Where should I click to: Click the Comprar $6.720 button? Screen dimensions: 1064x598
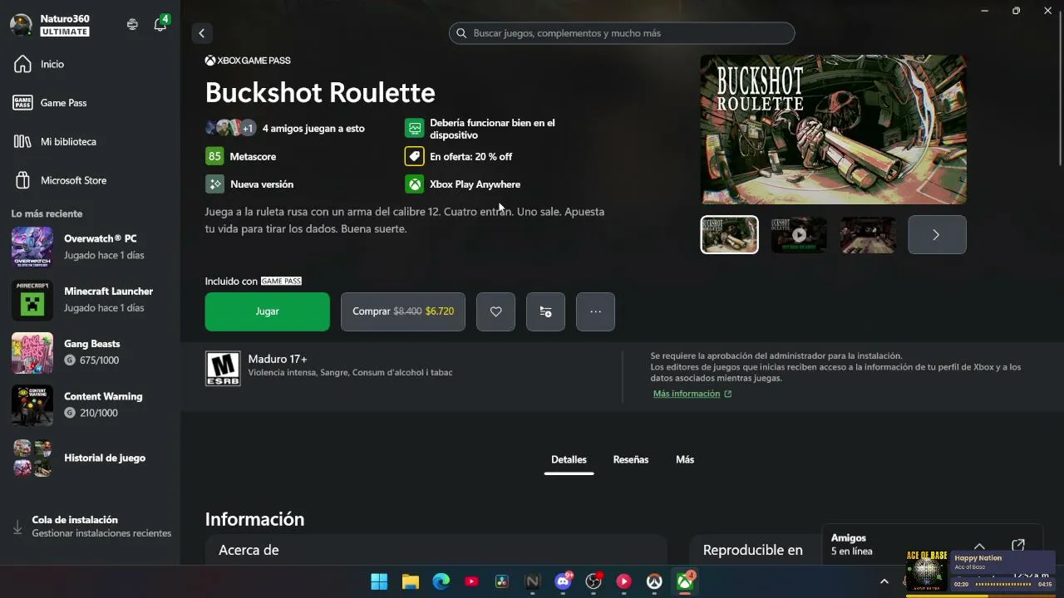[x=403, y=311]
